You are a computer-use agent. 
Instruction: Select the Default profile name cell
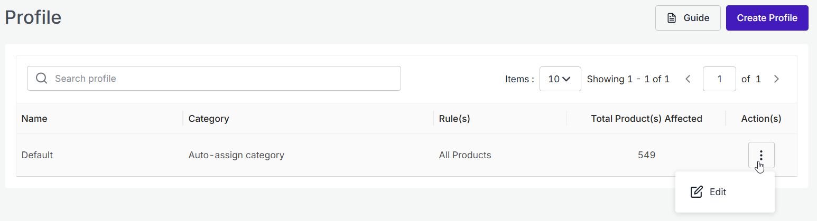(37, 155)
